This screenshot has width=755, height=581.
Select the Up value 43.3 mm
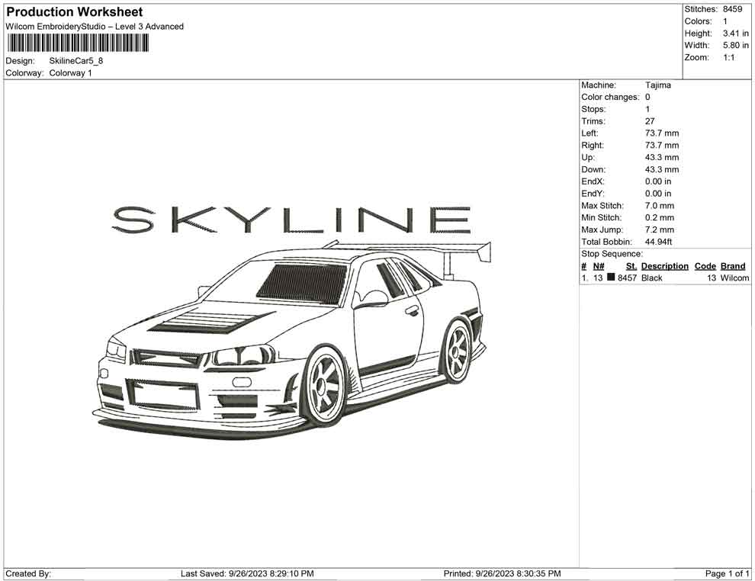pos(662,157)
